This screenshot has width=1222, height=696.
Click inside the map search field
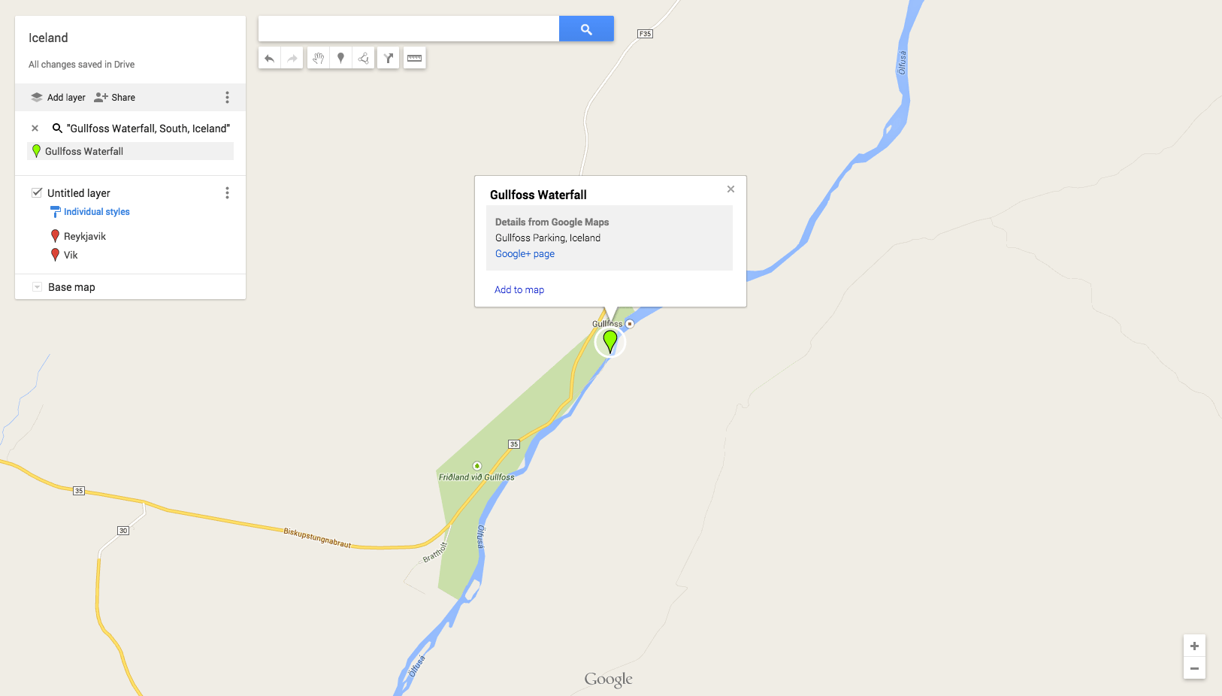tap(409, 29)
